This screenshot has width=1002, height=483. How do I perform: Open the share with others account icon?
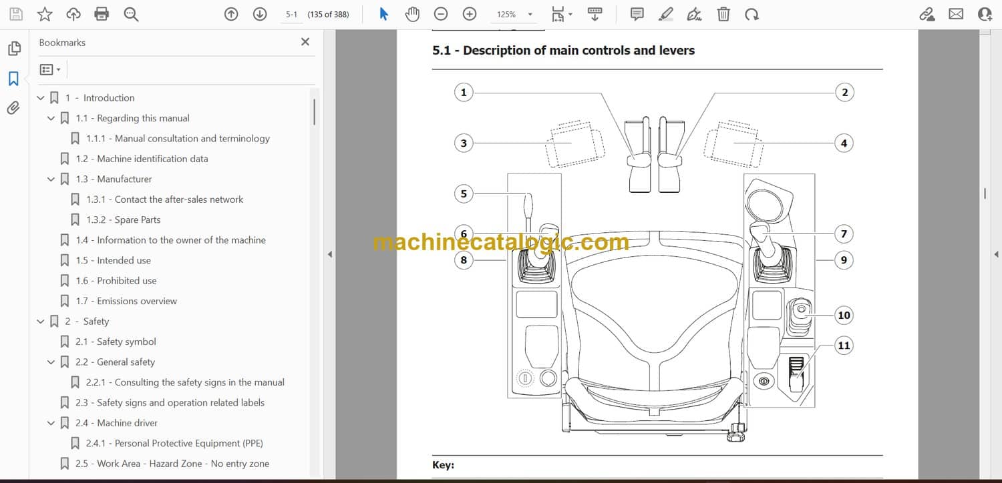(985, 14)
